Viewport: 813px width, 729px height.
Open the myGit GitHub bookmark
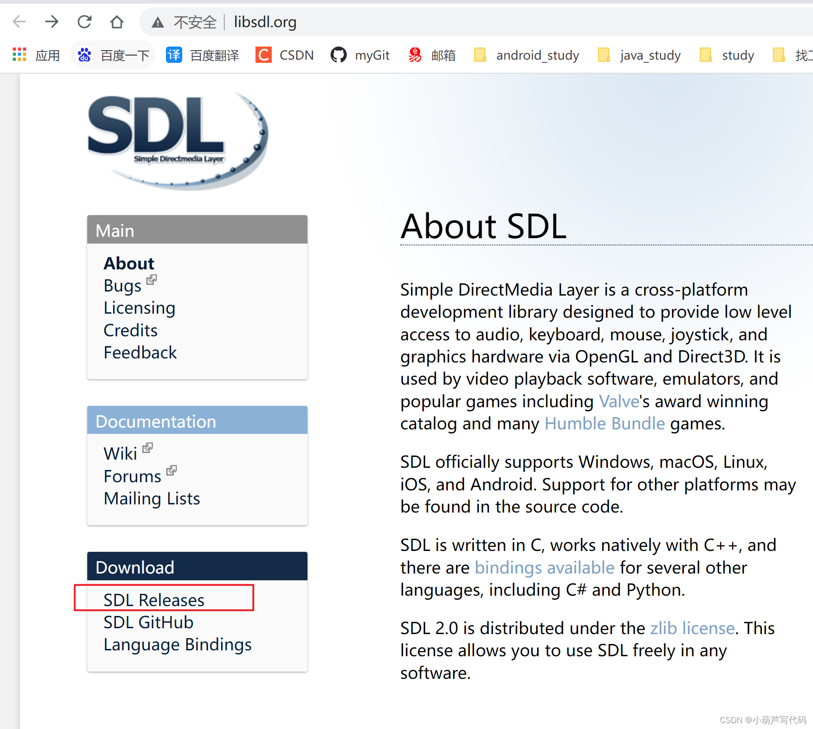click(359, 55)
